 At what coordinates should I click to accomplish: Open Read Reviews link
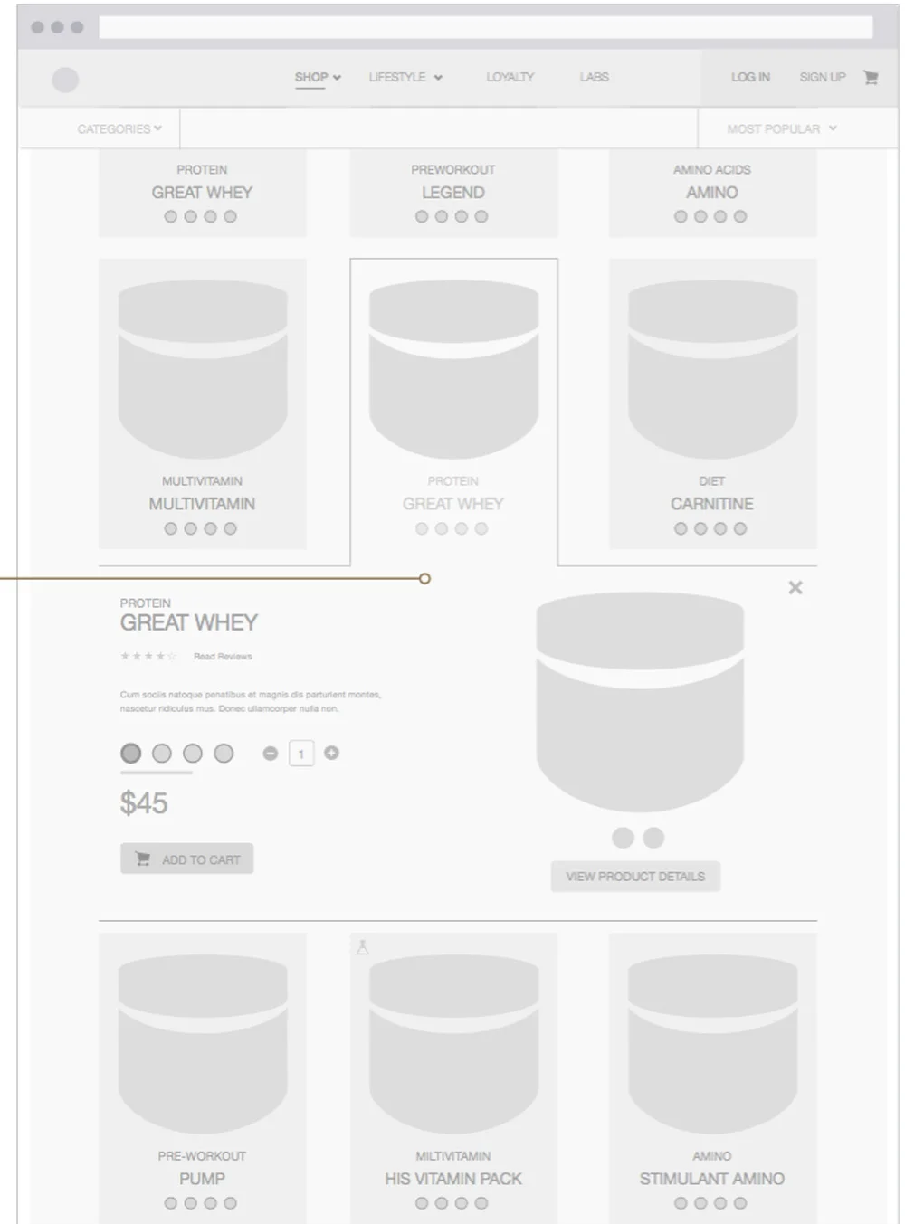(x=223, y=657)
